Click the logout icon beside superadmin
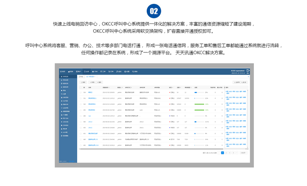 click(x=248, y=71)
